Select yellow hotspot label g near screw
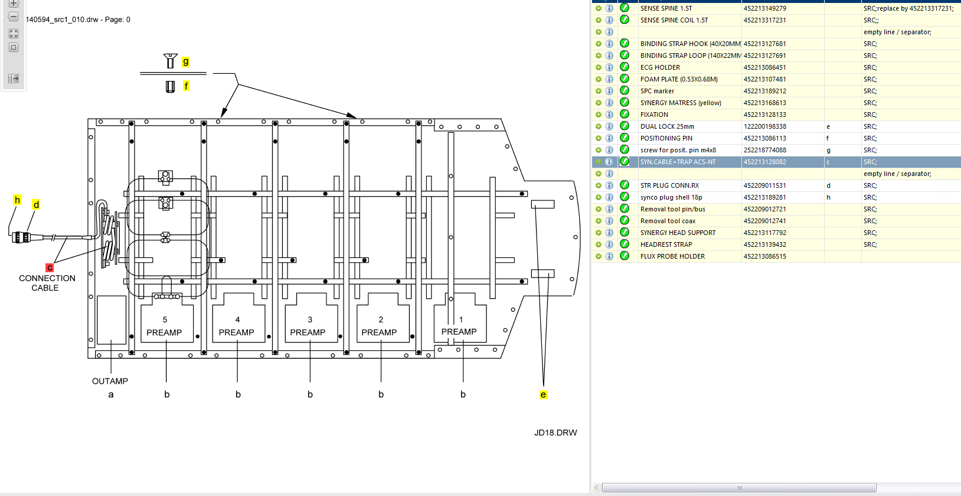The height and width of the screenshot is (496, 961). (185, 61)
